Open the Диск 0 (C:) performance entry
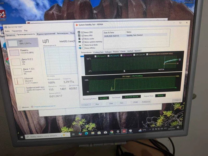Image resolution: width=208 pixels, height=156 pixels. [x=22, y=62]
